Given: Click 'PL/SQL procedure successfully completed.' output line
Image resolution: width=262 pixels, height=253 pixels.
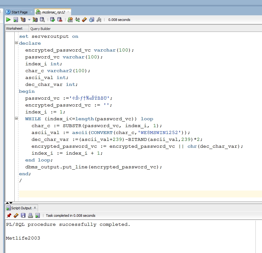Looking at the screenshot, I should coord(68,225).
